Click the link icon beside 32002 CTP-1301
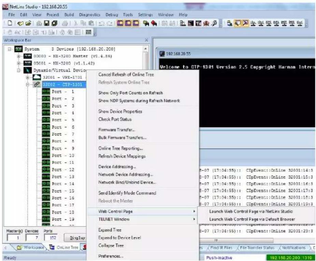Image resolution: width=316 pixels, height=261 pixels. 37,85
